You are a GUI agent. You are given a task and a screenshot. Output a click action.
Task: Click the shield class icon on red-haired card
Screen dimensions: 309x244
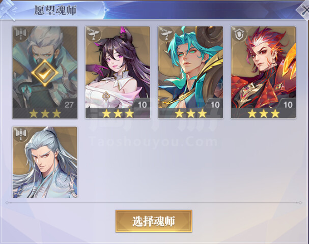pyautogui.click(x=239, y=34)
